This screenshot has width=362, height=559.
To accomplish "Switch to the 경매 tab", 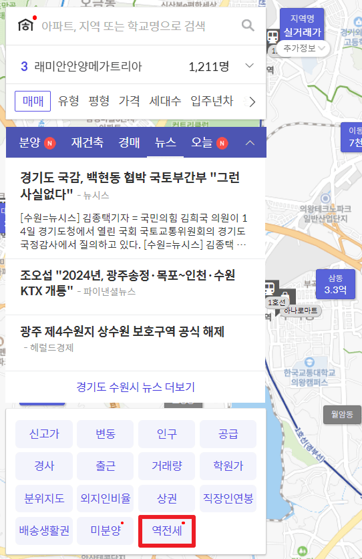I will coord(129,143).
